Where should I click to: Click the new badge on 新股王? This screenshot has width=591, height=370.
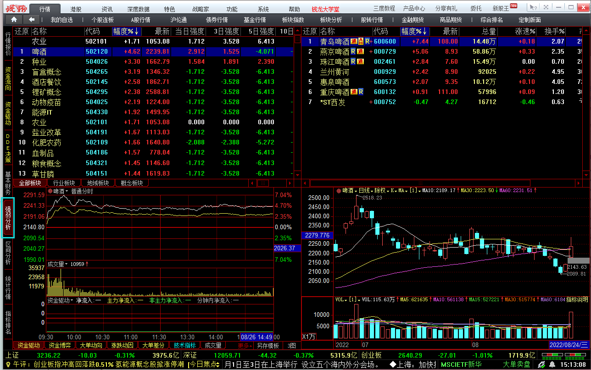point(514,6)
